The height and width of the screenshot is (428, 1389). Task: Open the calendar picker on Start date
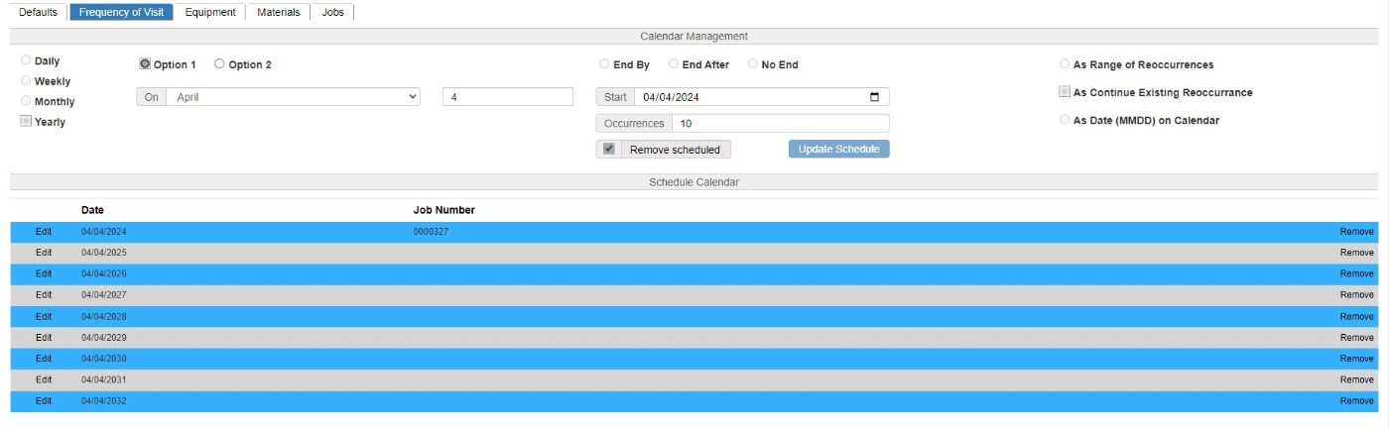(874, 97)
